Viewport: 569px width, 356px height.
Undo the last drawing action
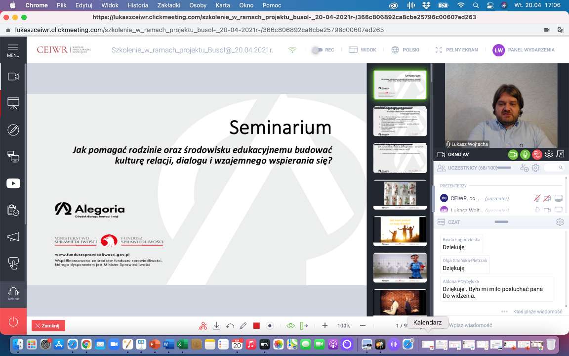point(230,326)
